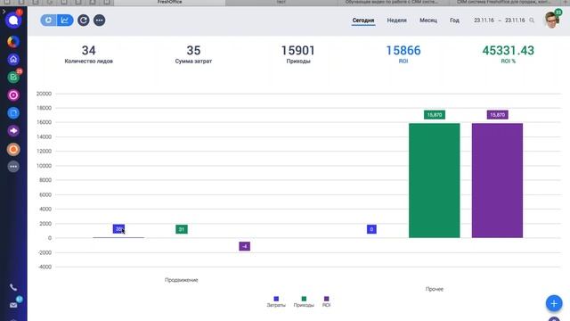Open the orange circle sidebar icon
570x321 pixels.
(x=13, y=149)
